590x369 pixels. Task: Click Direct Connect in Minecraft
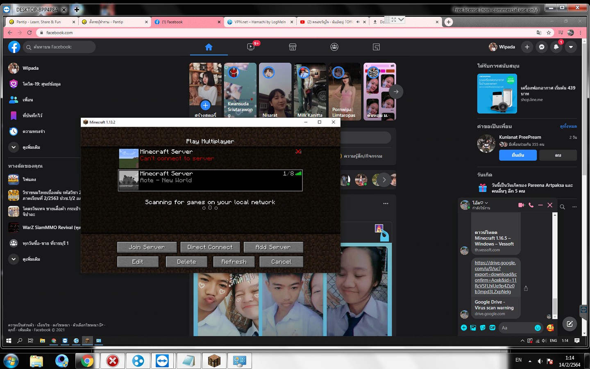pyautogui.click(x=210, y=247)
